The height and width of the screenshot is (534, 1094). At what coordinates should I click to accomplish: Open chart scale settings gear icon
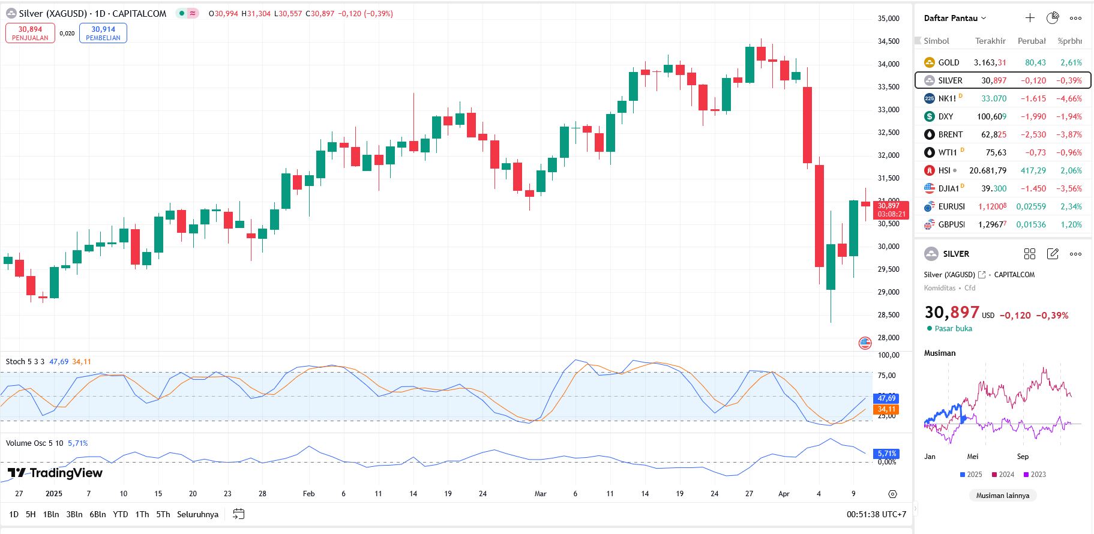click(x=892, y=494)
